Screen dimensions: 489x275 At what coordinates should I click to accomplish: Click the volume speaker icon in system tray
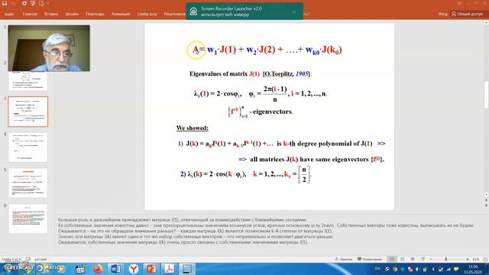pyautogui.click(x=418, y=269)
